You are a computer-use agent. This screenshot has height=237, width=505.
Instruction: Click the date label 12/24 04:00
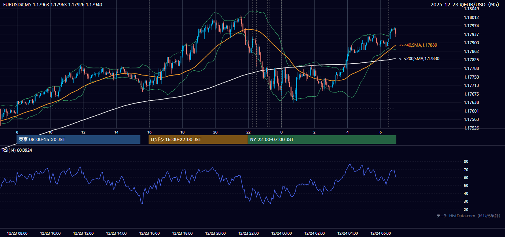click(x=347, y=233)
